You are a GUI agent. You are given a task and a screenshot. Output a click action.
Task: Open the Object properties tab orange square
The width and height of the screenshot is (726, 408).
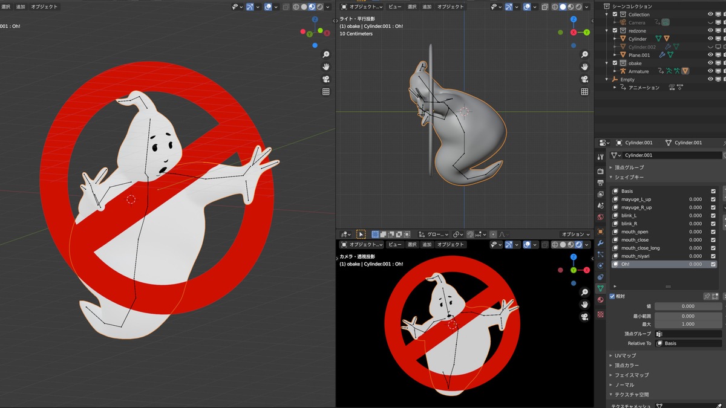click(x=600, y=232)
